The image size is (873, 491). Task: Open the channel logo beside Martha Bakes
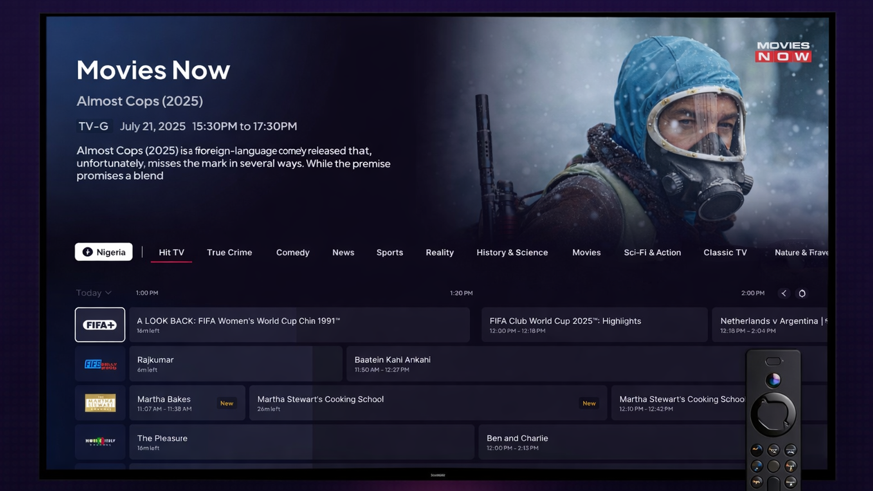click(x=100, y=403)
